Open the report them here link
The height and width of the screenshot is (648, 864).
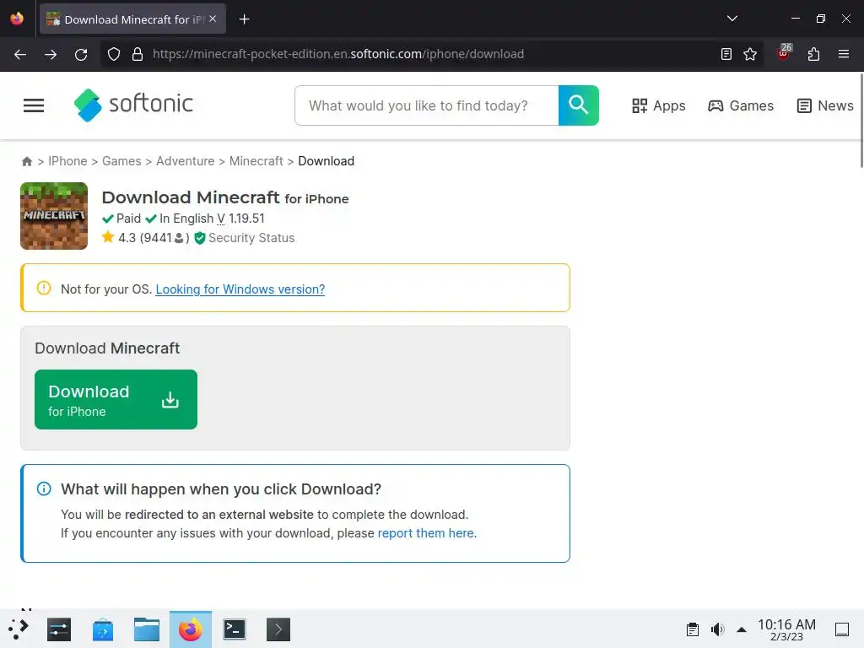tap(426, 533)
